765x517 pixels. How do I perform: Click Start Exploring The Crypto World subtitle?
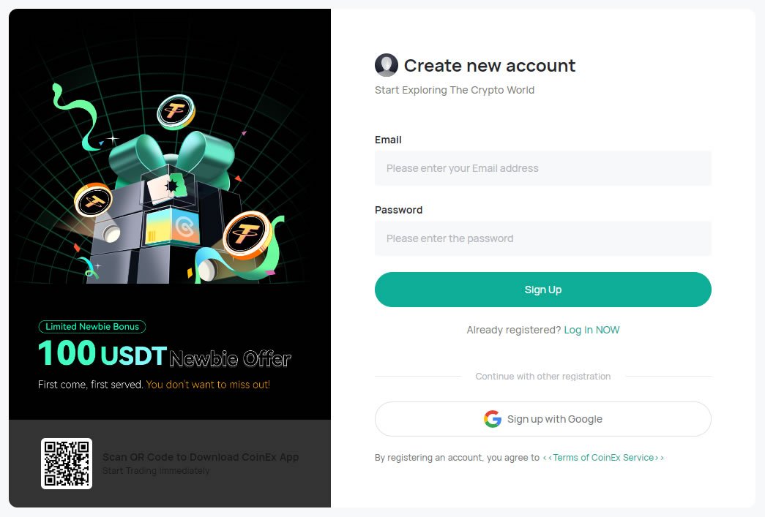[x=454, y=90]
